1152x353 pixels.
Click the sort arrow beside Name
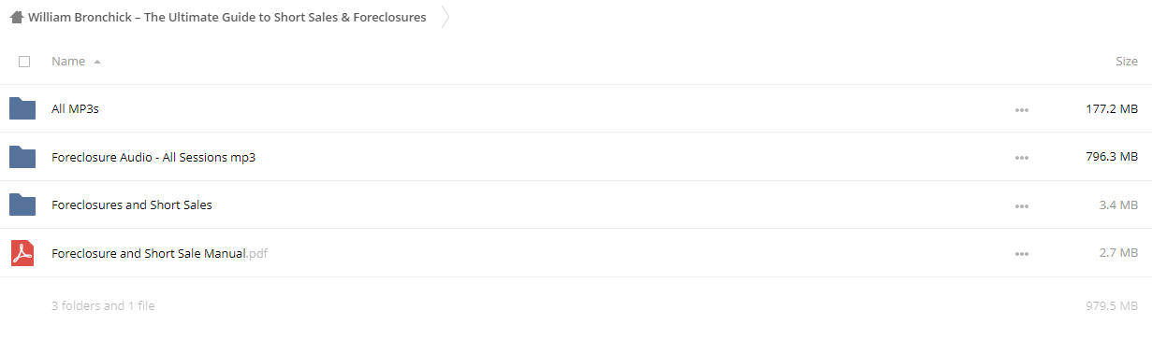coord(97,62)
